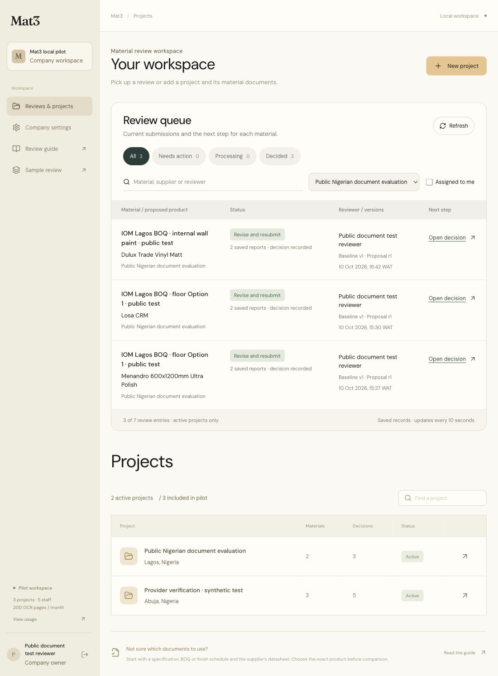Click the View usage arrow icon
This screenshot has height=676, width=498.
click(83, 618)
